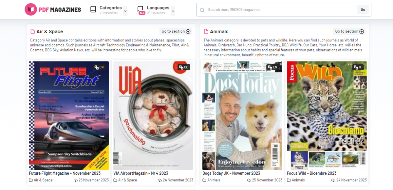Click the Go search button
This screenshot has height=190, width=393.
[x=363, y=10]
